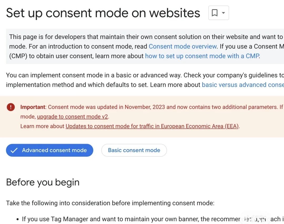This screenshot has width=284, height=224.
Task: Click November, 2023 in the red notice
Action: [x=145, y=107]
